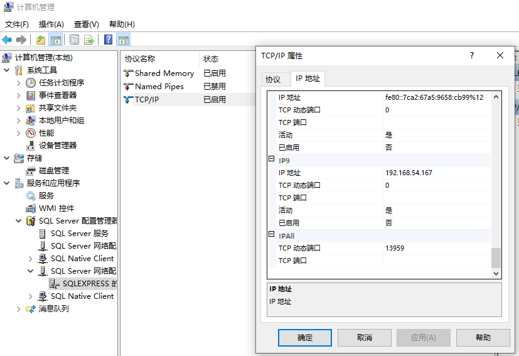
Task: Click the scrollbar up arrow in properties list
Action: coord(496,97)
